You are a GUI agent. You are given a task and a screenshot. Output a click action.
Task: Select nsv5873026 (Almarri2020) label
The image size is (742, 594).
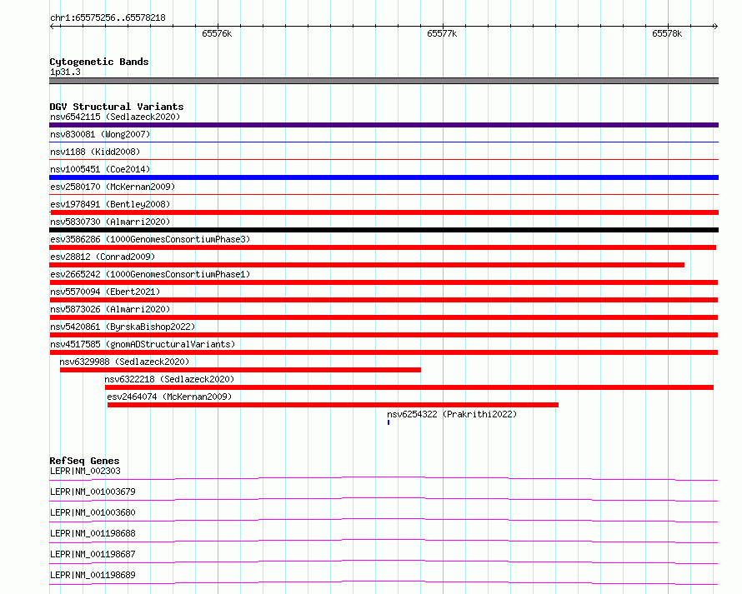pyautogui.click(x=110, y=309)
